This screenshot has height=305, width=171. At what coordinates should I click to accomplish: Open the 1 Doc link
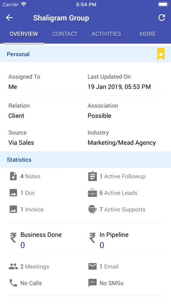(x=27, y=193)
